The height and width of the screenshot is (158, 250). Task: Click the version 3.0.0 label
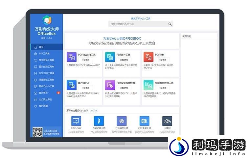(47, 38)
